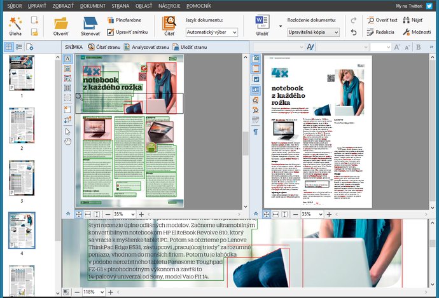Open Upraviť snímku image editor
Image resolution: width=439 pixels, height=298 pixels.
point(127,32)
